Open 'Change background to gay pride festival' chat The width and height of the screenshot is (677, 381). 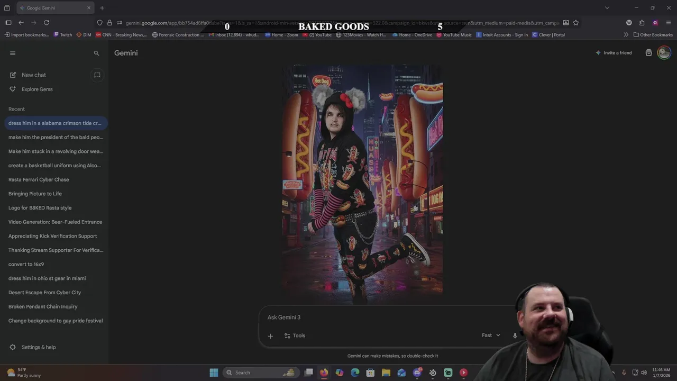(55, 321)
